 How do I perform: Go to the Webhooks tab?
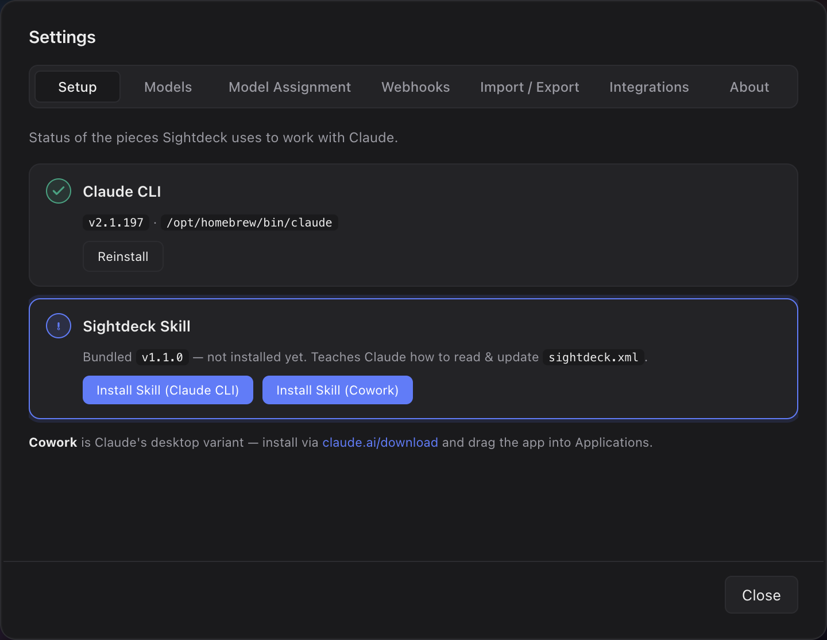coord(416,87)
